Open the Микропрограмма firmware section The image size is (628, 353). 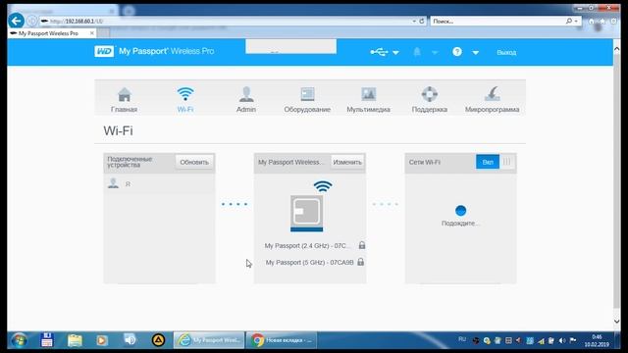[492, 100]
